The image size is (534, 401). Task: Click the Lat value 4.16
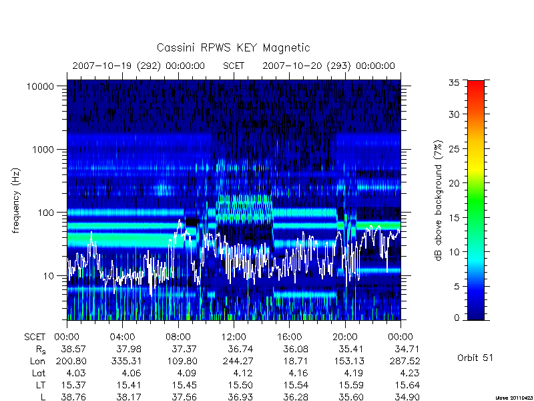pos(298,374)
